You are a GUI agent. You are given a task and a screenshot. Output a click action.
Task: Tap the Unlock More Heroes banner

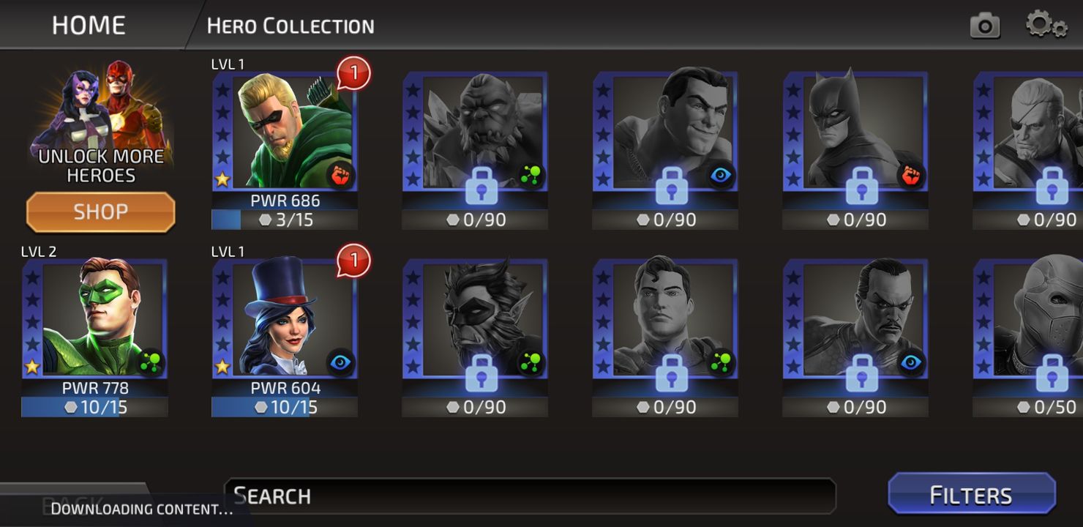click(x=101, y=122)
